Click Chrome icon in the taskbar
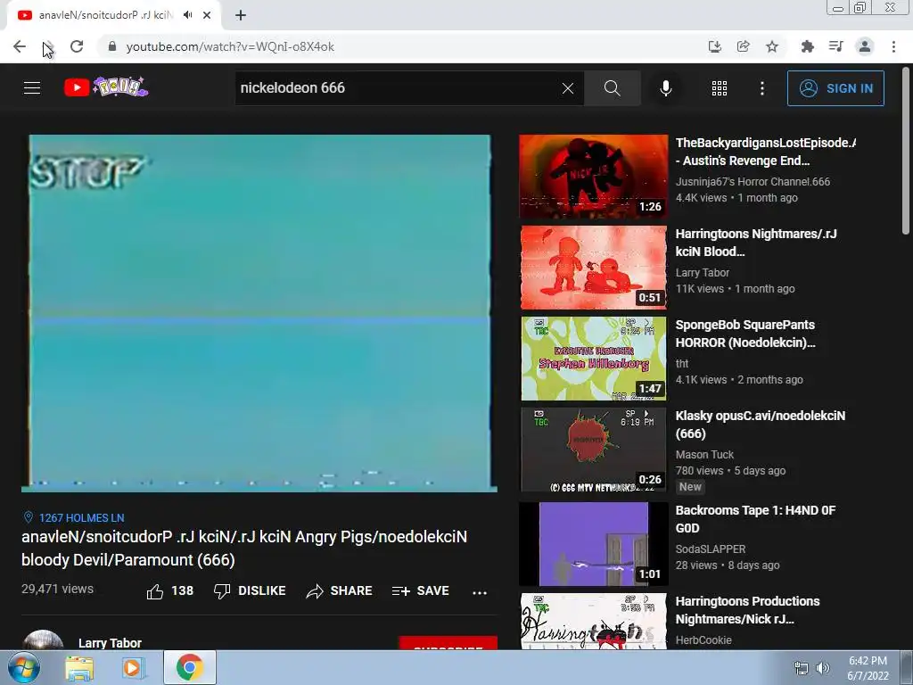This screenshot has height=685, width=913. point(189,668)
